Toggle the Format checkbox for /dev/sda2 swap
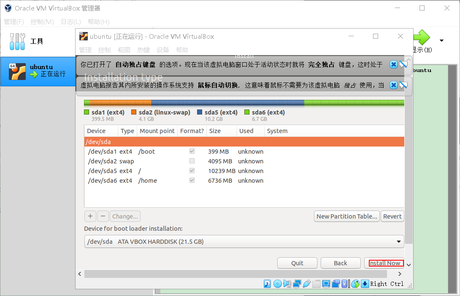The image size is (460, 296). (192, 161)
